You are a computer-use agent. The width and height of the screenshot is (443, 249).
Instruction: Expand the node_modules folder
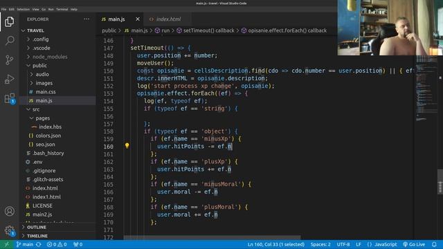pos(57,57)
